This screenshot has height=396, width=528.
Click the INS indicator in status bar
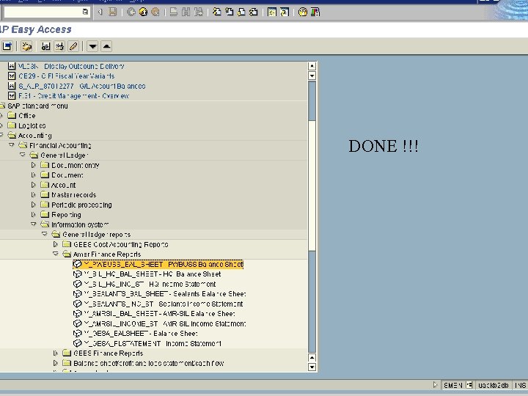pos(520,385)
